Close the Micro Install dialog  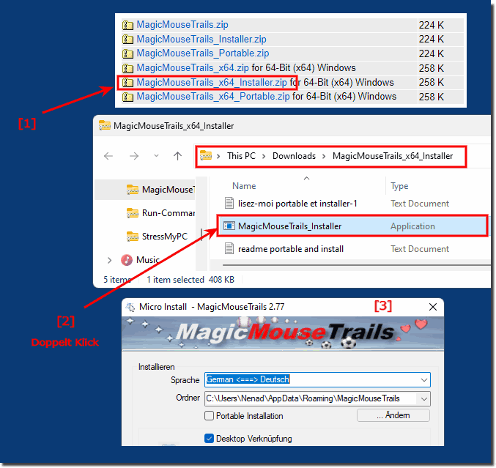coord(433,307)
